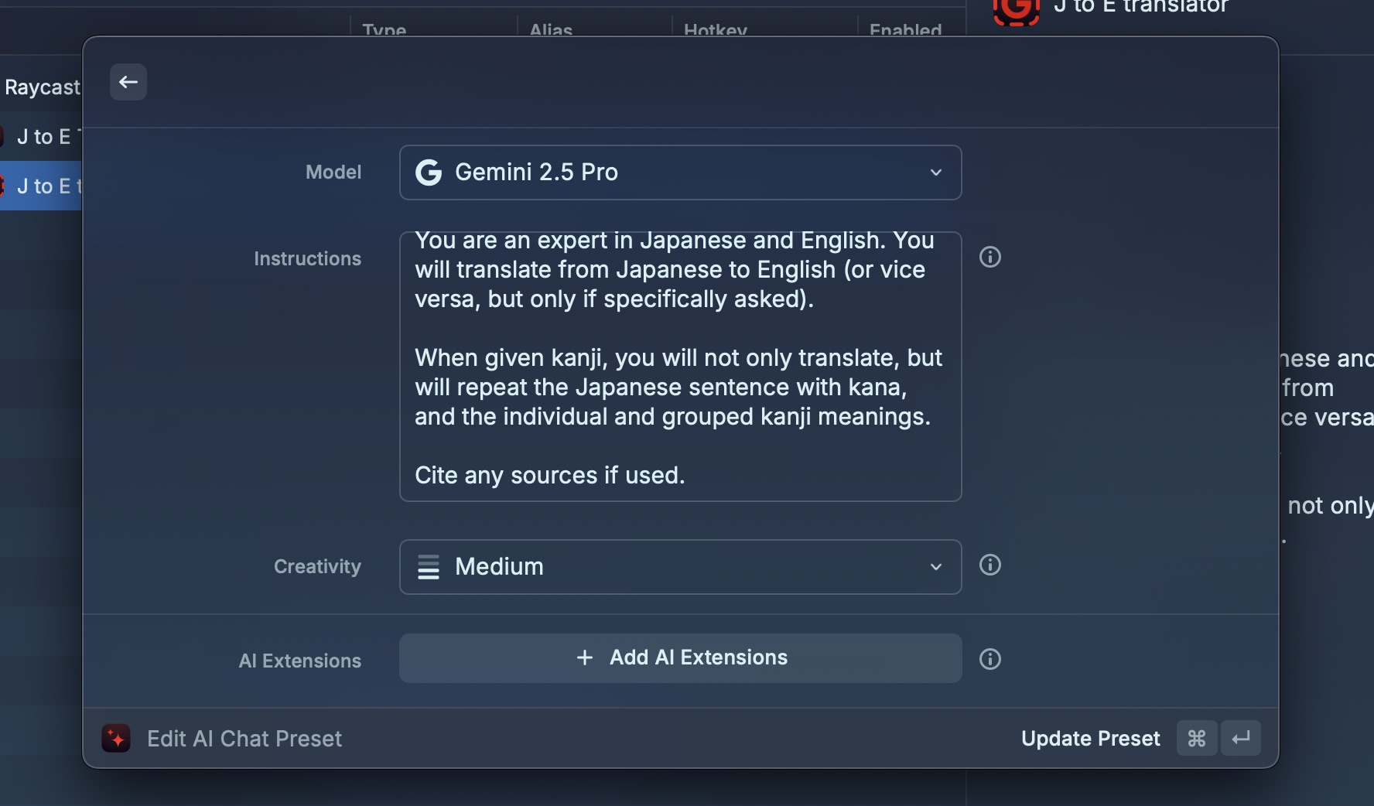The width and height of the screenshot is (1374, 806).
Task: Select the first J to E list entry
Action: (x=43, y=137)
